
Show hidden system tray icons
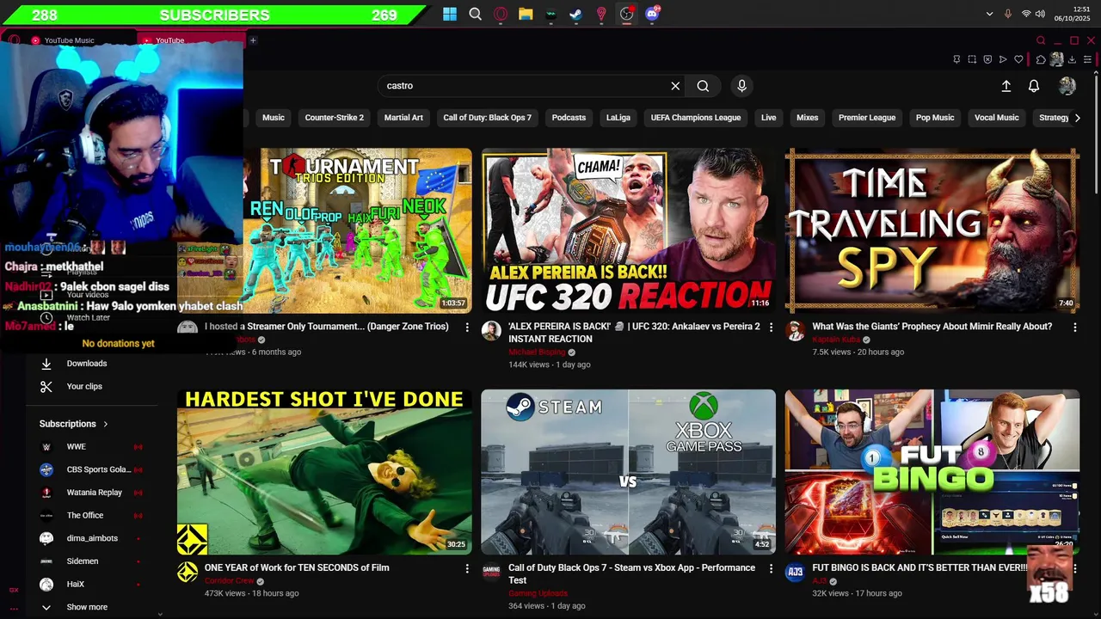point(988,14)
